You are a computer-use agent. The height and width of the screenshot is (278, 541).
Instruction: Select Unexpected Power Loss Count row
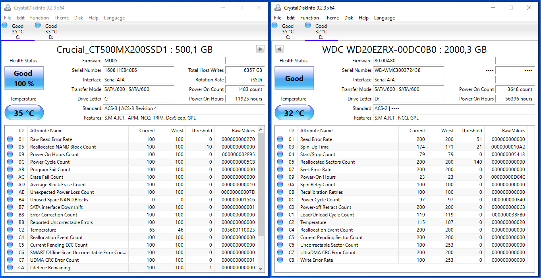coord(131,192)
